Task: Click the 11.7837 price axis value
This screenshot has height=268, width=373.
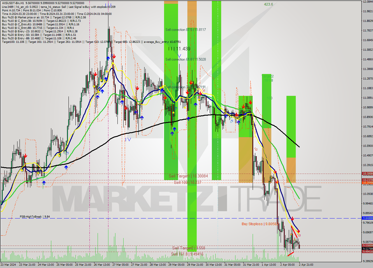Action: [368, 31]
